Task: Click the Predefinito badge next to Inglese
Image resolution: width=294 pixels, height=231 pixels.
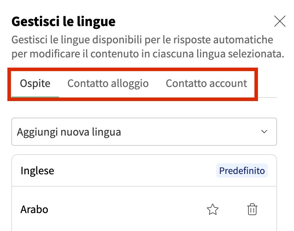Action: coord(242,171)
